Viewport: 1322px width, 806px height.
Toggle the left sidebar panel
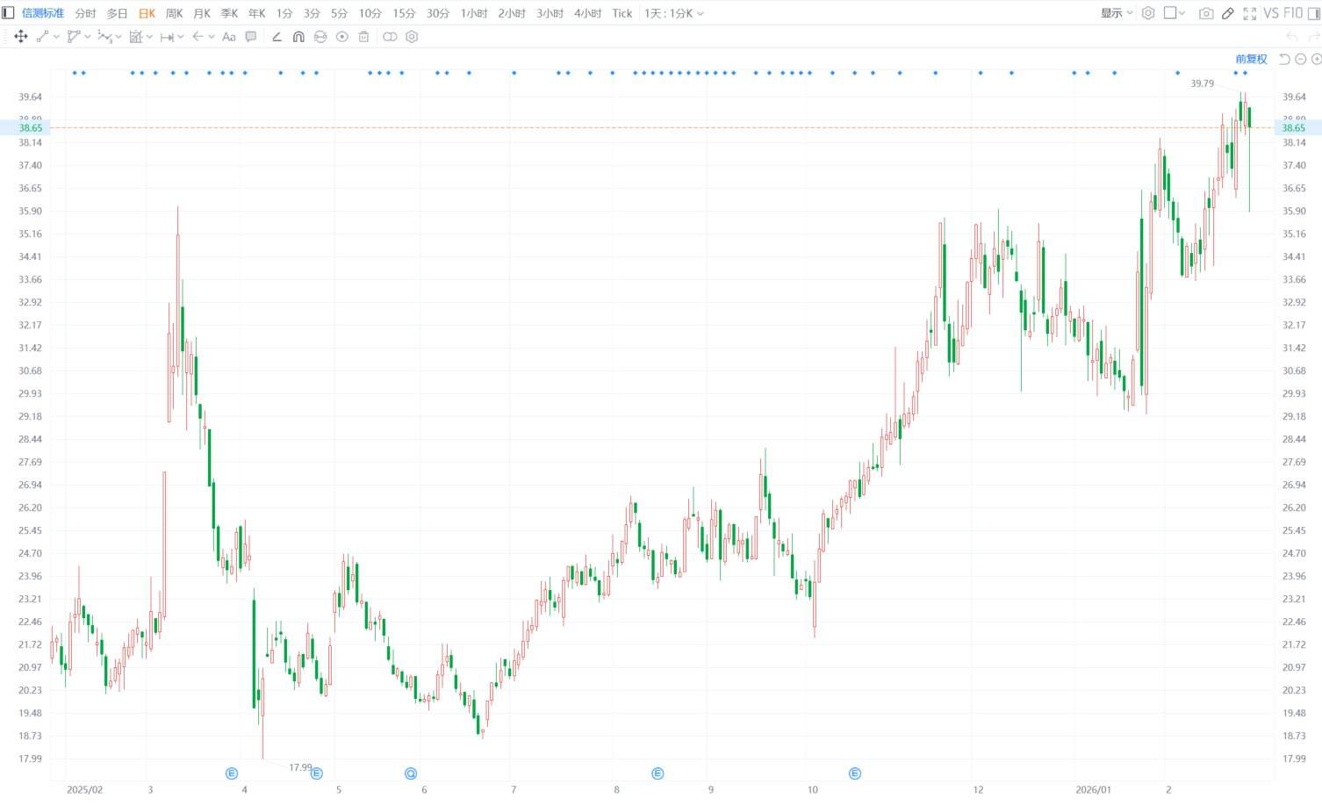click(8, 13)
